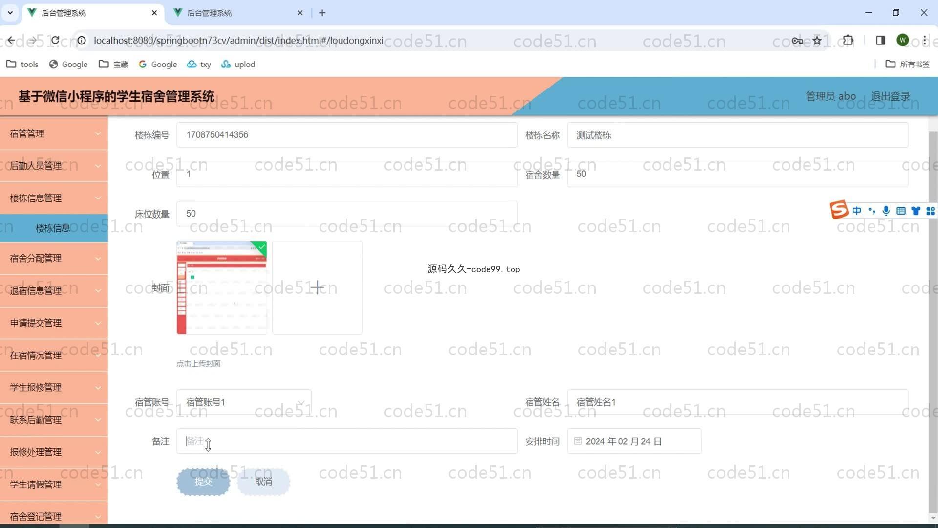938x528 pixels.
Task: Switch to the second 后台管理系统 tab
Action: click(x=238, y=13)
